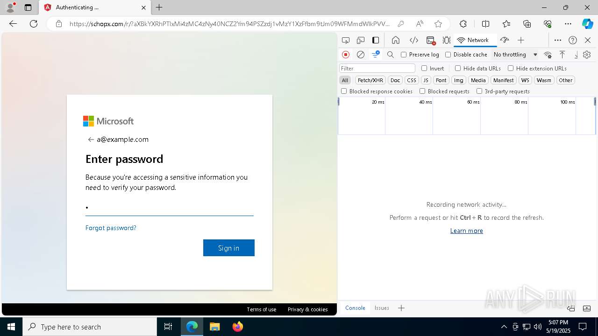Open the Sources bug icon panel
Image resolution: width=598 pixels, height=336 pixels.
447,40
